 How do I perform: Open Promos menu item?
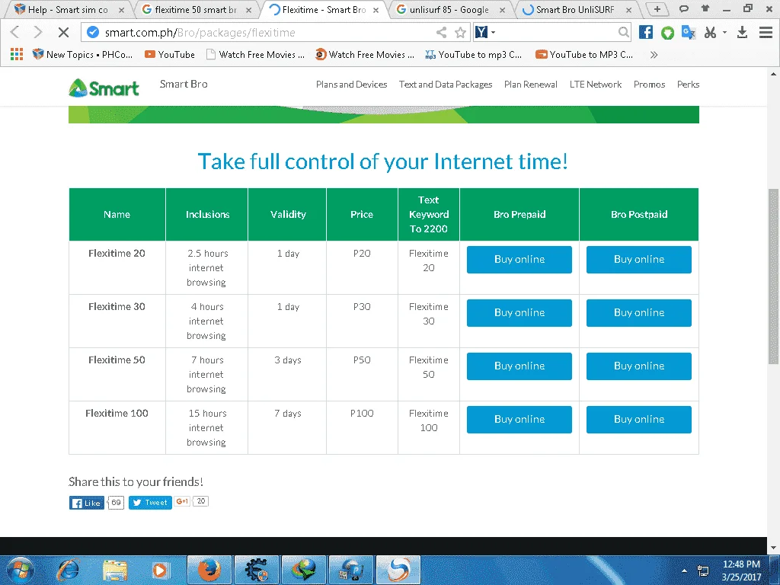649,85
